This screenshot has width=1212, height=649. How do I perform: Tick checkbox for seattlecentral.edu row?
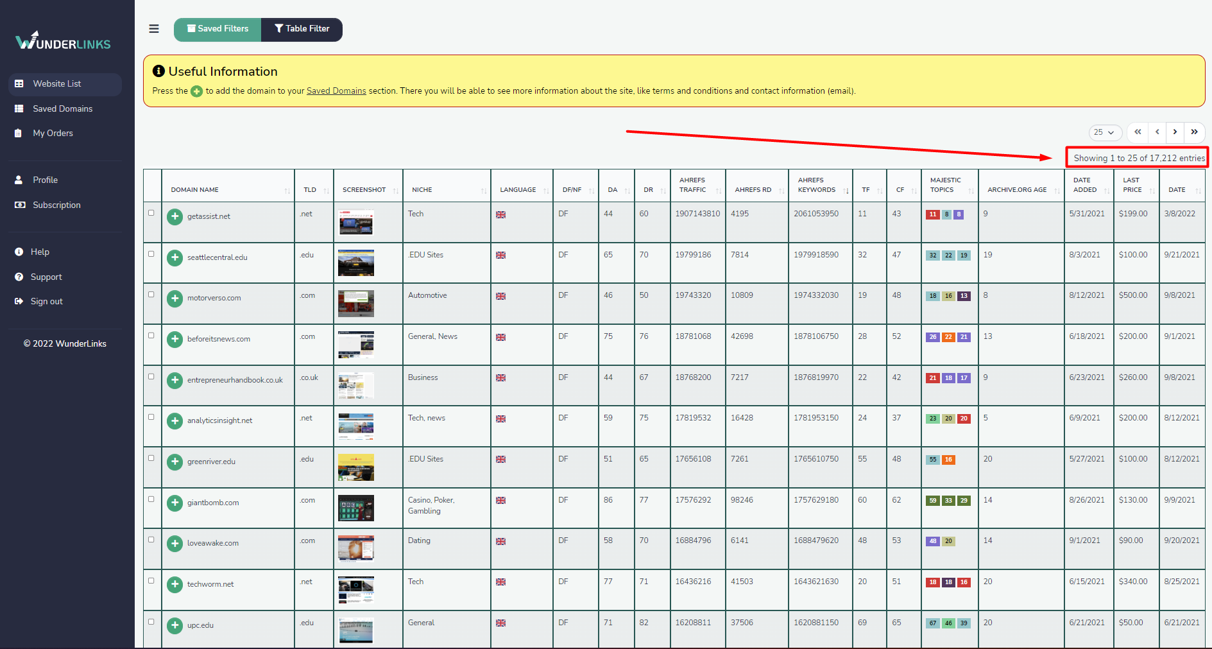pyautogui.click(x=151, y=254)
